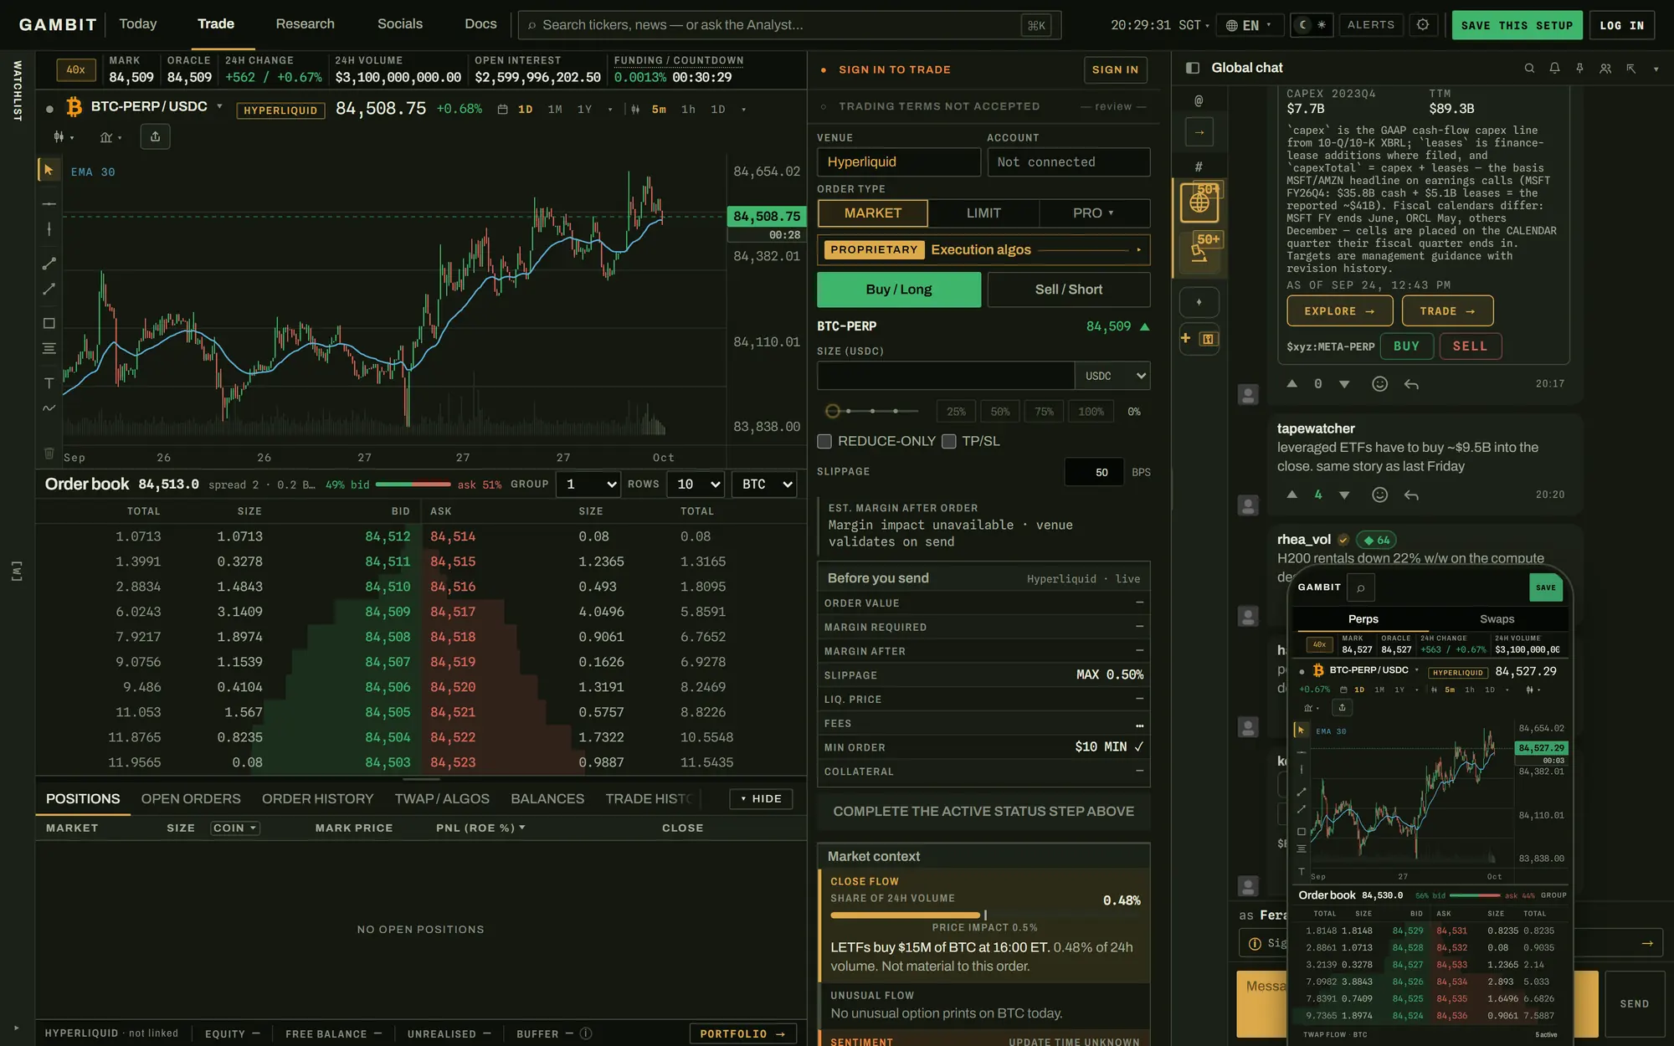Screen dimensions: 1674x1046
Task: Open the Socials tab
Action: pyautogui.click(x=400, y=24)
